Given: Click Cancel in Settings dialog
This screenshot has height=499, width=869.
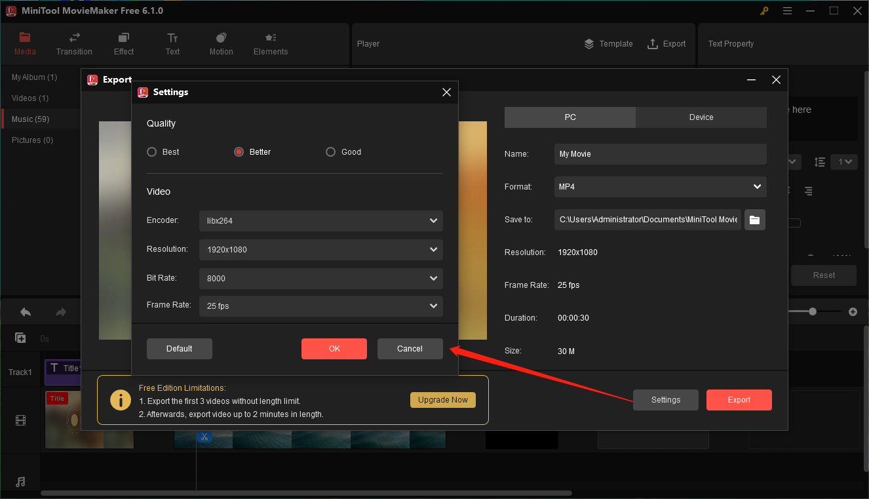Looking at the screenshot, I should (x=410, y=349).
